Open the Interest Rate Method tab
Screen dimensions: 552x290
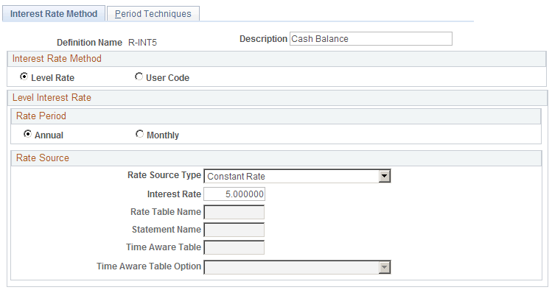pyautogui.click(x=54, y=14)
